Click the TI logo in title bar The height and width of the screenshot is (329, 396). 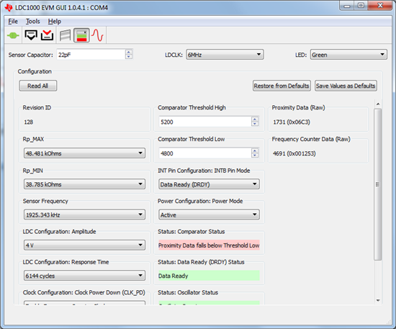[x=9, y=8]
